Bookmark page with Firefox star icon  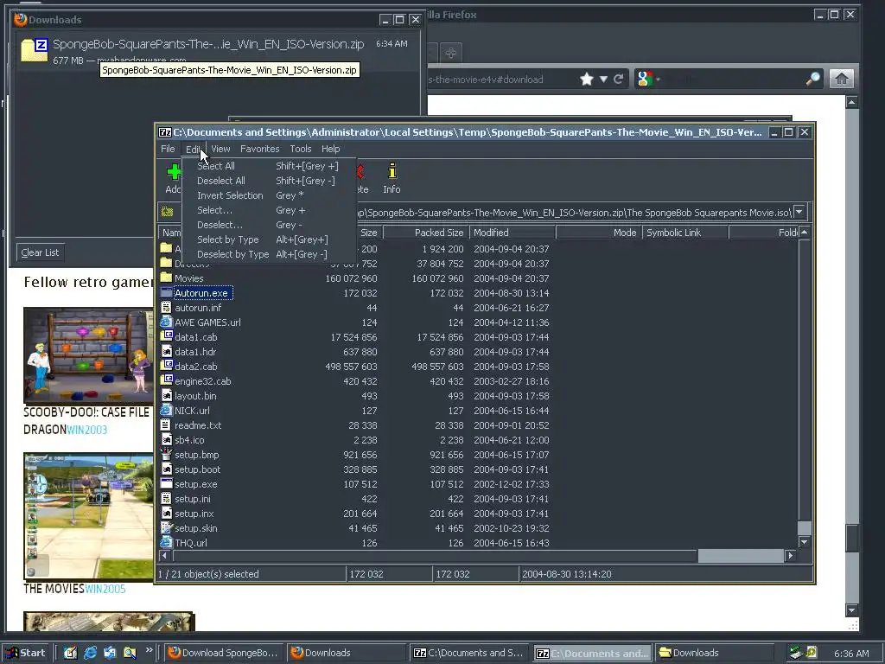point(587,79)
